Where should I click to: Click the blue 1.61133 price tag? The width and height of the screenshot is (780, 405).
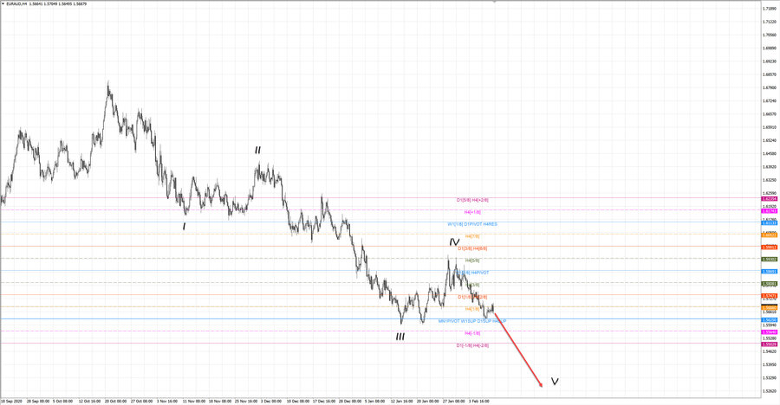click(x=770, y=223)
